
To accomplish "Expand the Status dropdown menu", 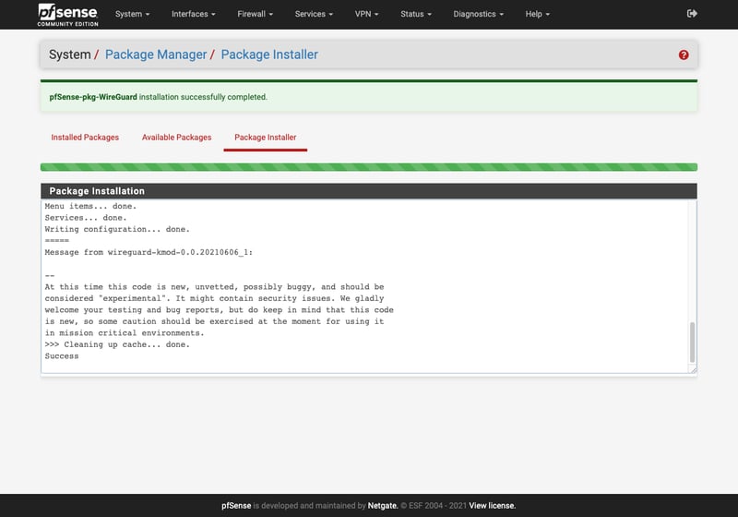I will click(x=416, y=15).
